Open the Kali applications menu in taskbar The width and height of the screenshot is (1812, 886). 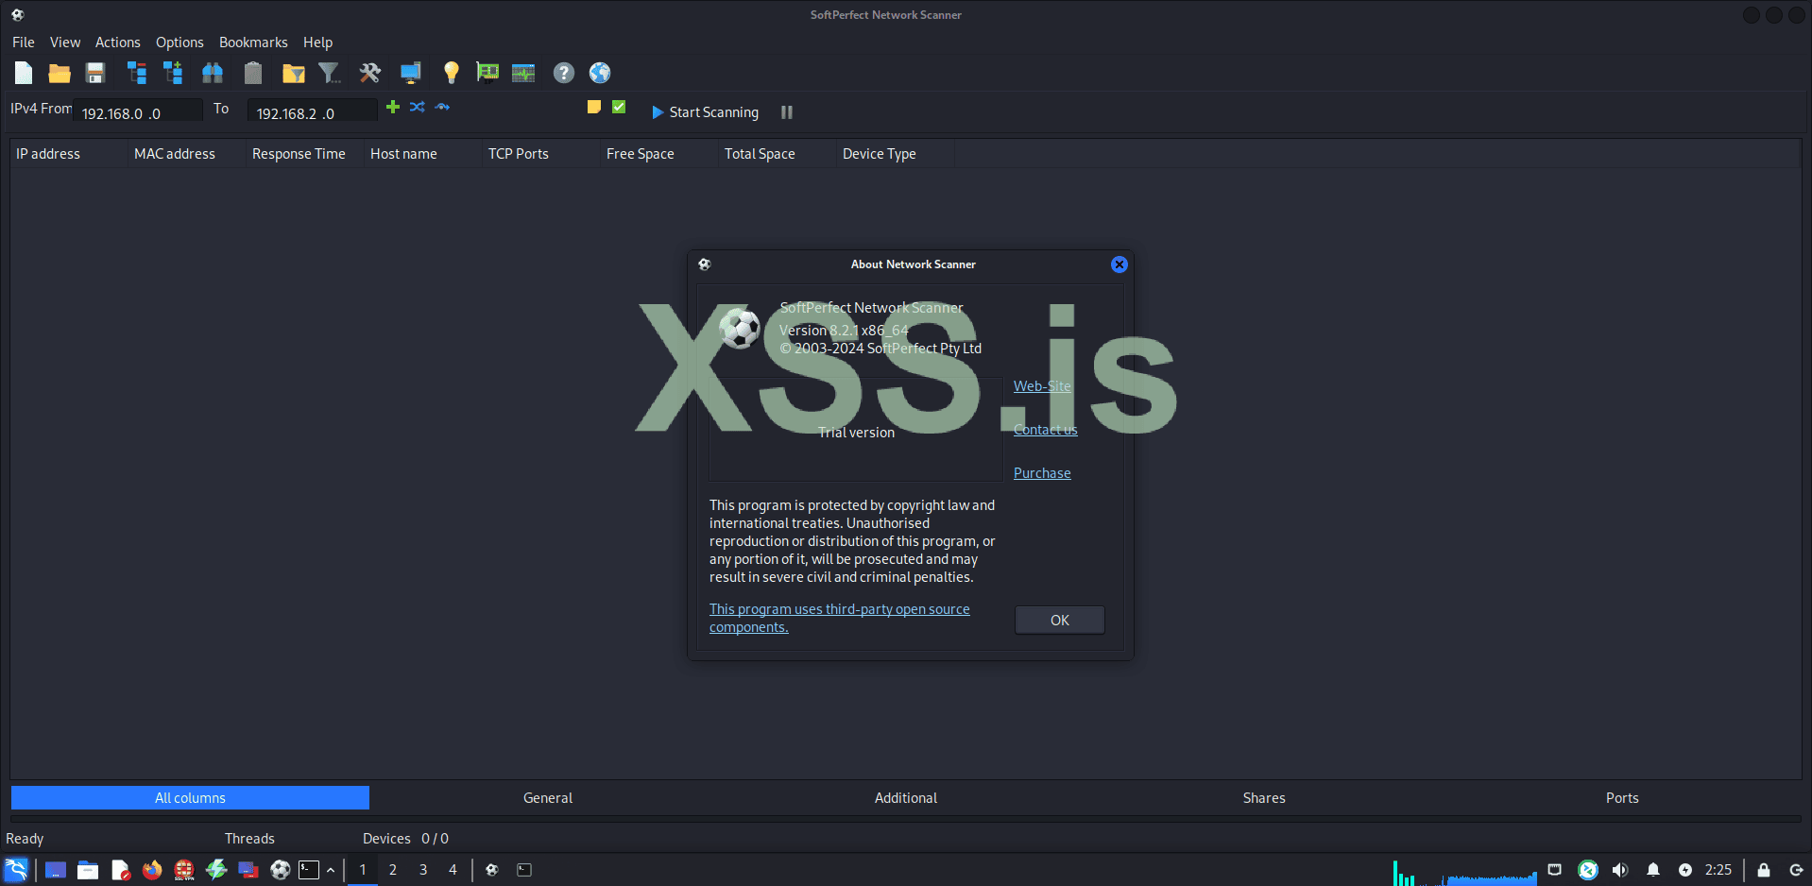(x=17, y=870)
